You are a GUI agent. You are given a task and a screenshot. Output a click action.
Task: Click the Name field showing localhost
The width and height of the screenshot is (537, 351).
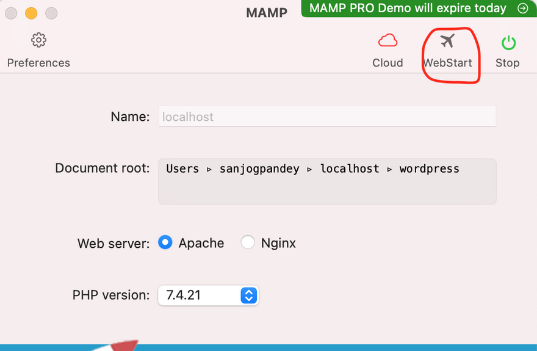tap(327, 117)
